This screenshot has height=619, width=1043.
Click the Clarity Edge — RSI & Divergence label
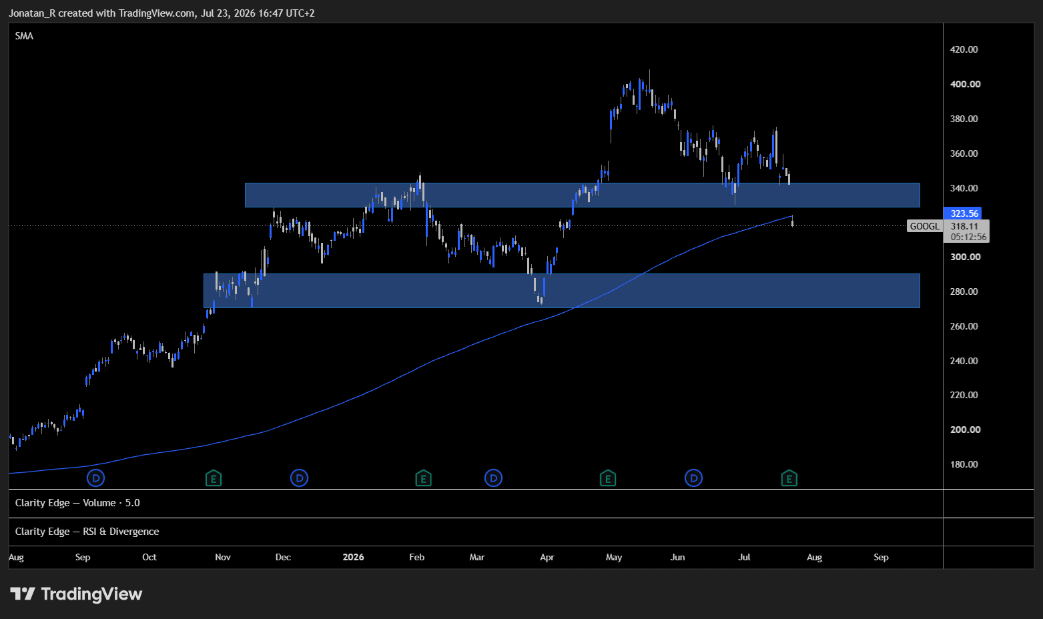click(87, 532)
